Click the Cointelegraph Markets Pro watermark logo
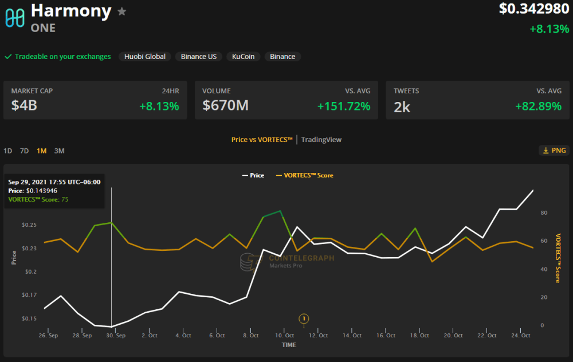The width and height of the screenshot is (573, 362). click(x=252, y=262)
